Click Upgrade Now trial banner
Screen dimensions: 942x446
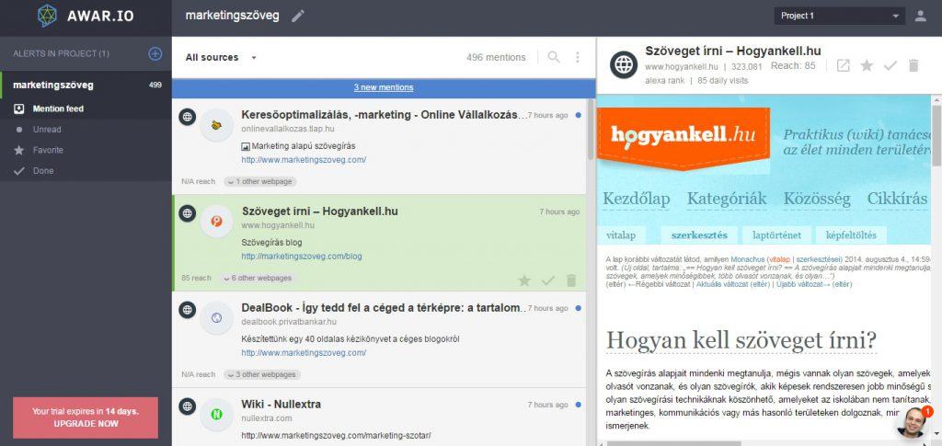click(86, 417)
